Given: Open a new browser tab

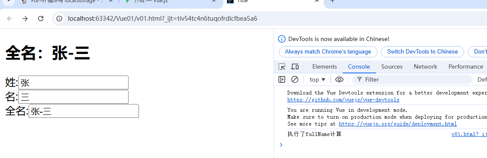Looking at the screenshot, I should (332, 1).
